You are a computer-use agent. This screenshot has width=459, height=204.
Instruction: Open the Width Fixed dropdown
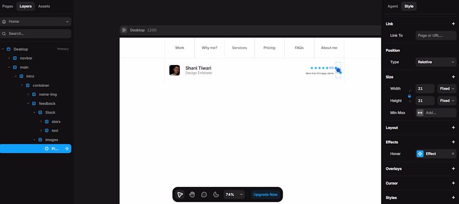pyautogui.click(x=447, y=89)
